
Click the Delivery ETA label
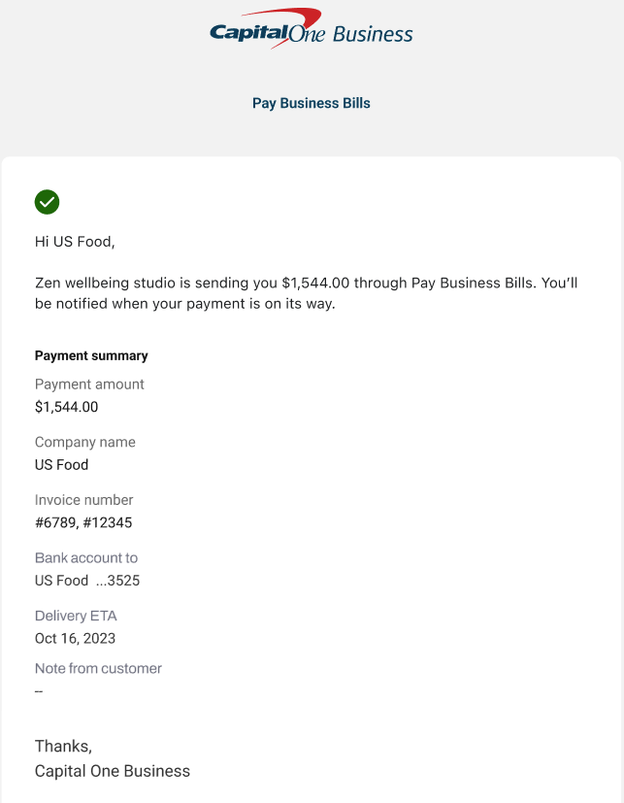(x=75, y=616)
